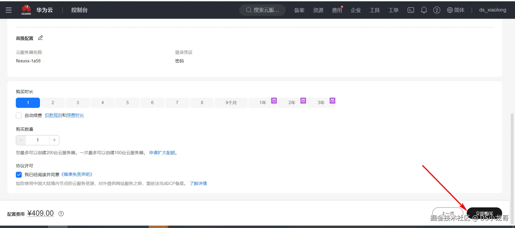Click the 立即购买 button

[x=484, y=214]
